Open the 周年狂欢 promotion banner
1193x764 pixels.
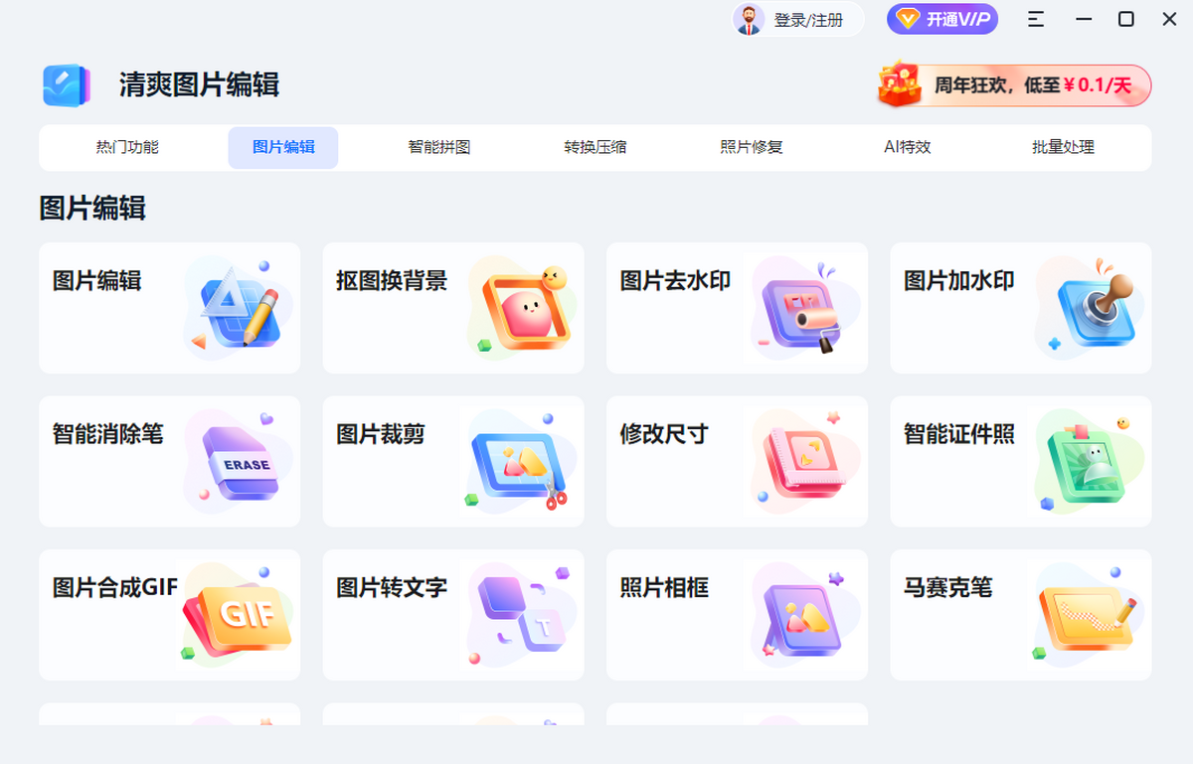pyautogui.click(x=1014, y=85)
